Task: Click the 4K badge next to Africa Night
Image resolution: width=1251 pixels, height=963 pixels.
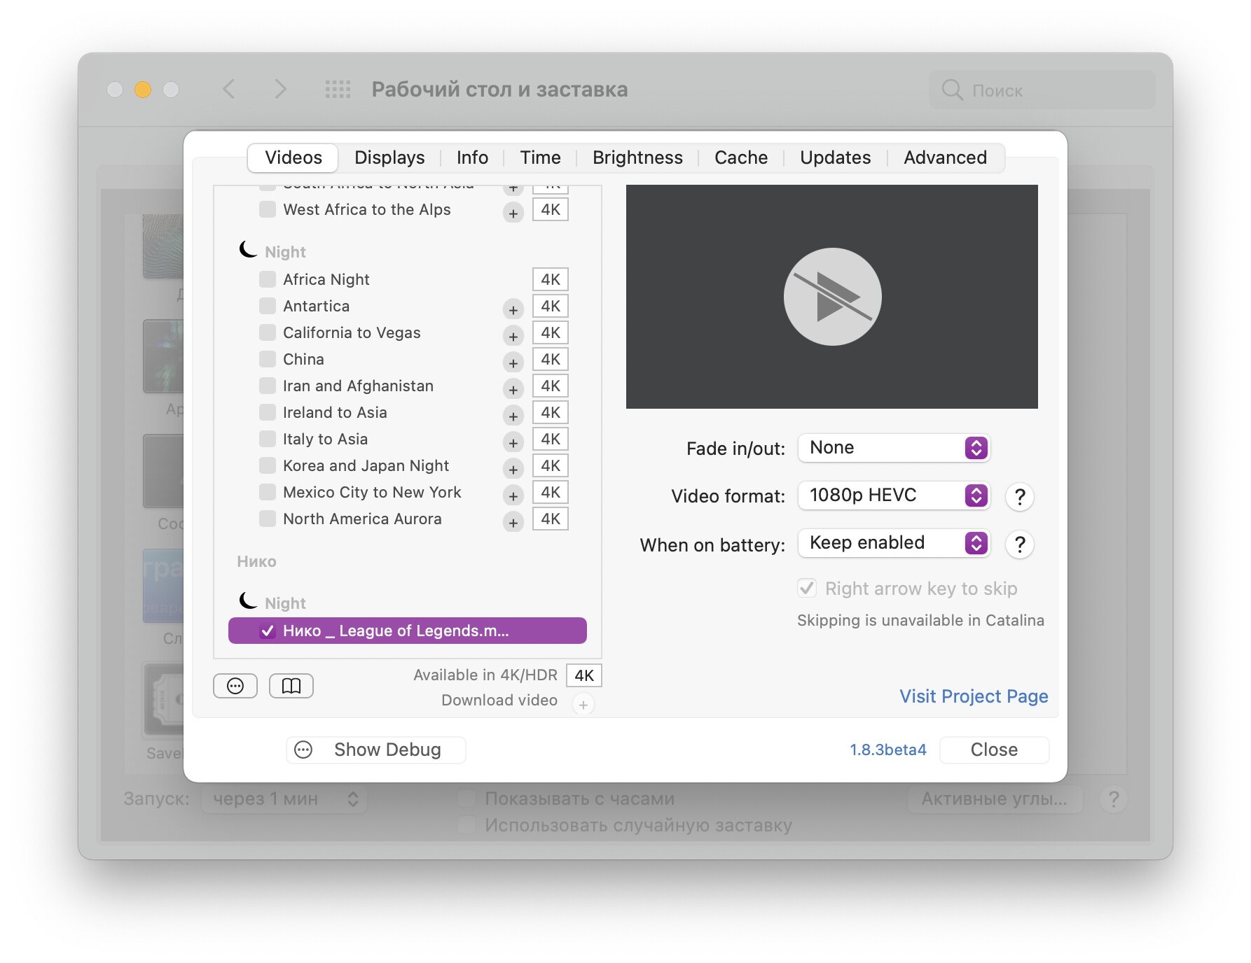Action: pos(550,279)
